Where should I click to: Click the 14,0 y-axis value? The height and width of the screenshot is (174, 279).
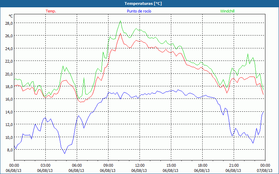8,112
